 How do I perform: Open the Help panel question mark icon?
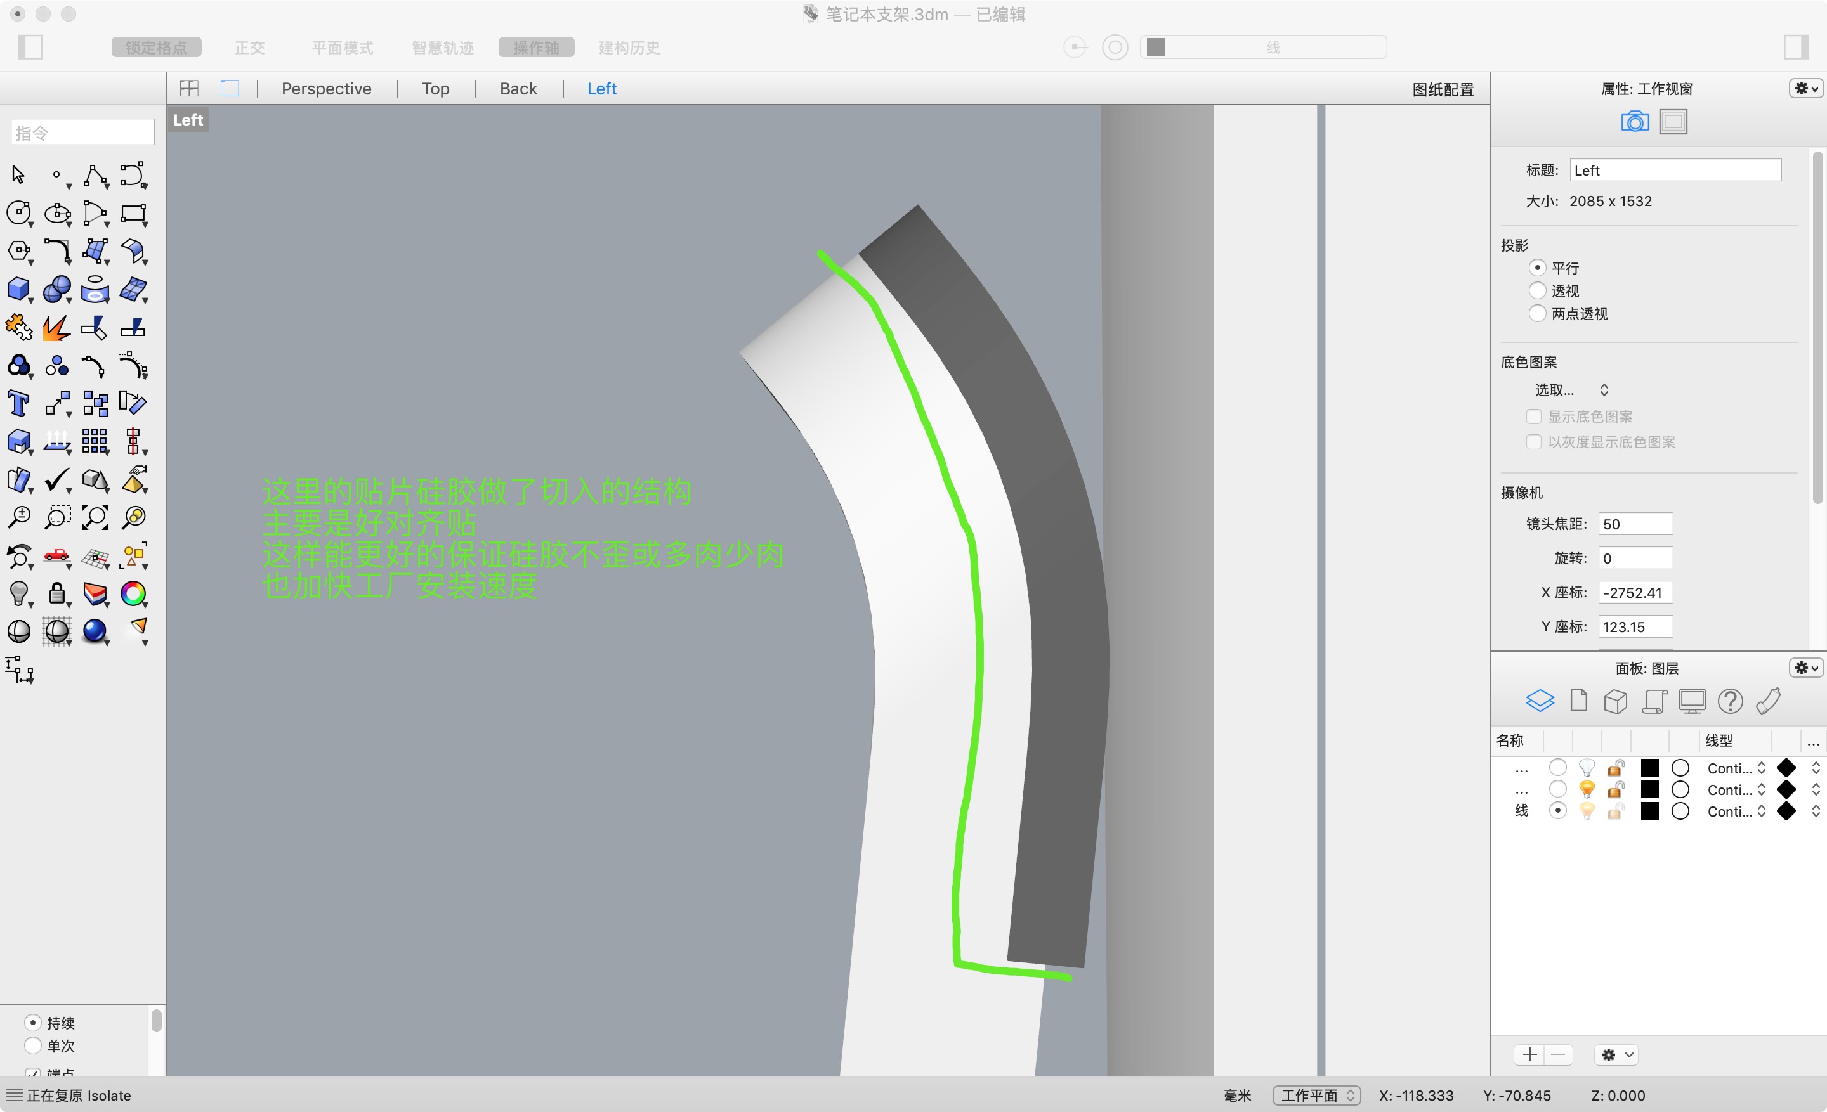(1731, 701)
